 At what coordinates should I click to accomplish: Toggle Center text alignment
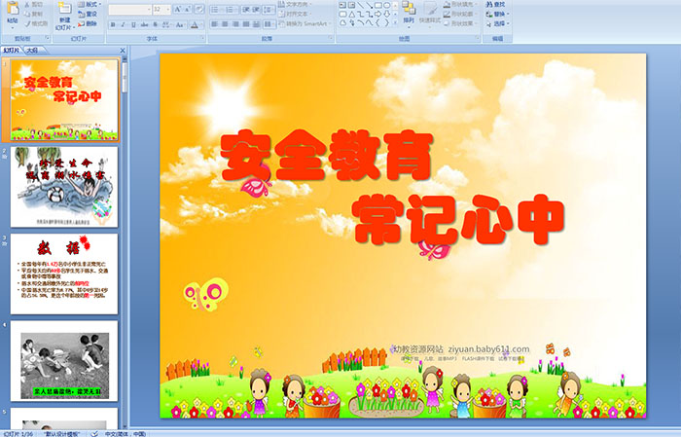[x=225, y=24]
